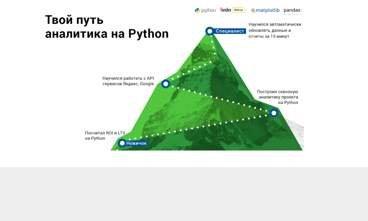Viewport: 368px width, 221px height.
Task: Click the blue Новичок label
Action: pyautogui.click(x=137, y=143)
